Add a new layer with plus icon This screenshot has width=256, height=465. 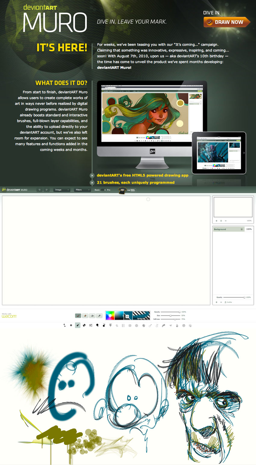point(217,302)
